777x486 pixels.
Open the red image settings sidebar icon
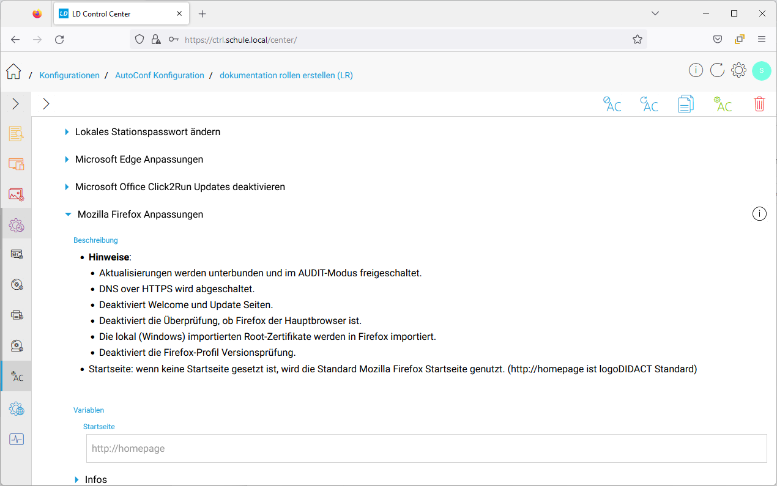tap(16, 194)
